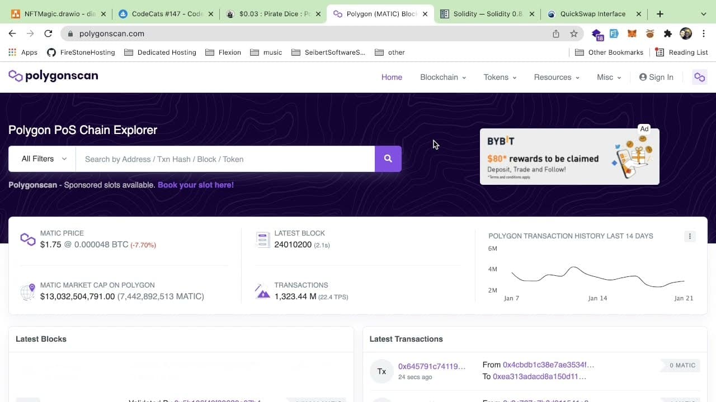The width and height of the screenshot is (716, 402).
Task: Open the Other Bookmarks folder
Action: [609, 52]
